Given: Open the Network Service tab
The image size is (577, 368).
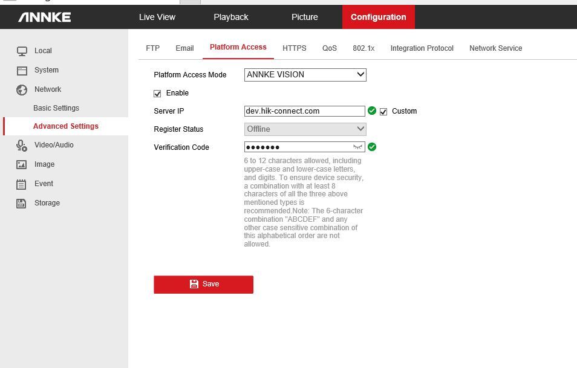Looking at the screenshot, I should [x=496, y=48].
